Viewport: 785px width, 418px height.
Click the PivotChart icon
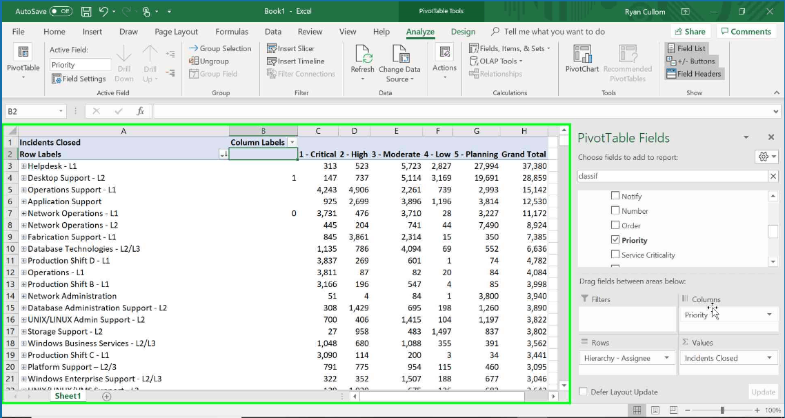pyautogui.click(x=582, y=54)
